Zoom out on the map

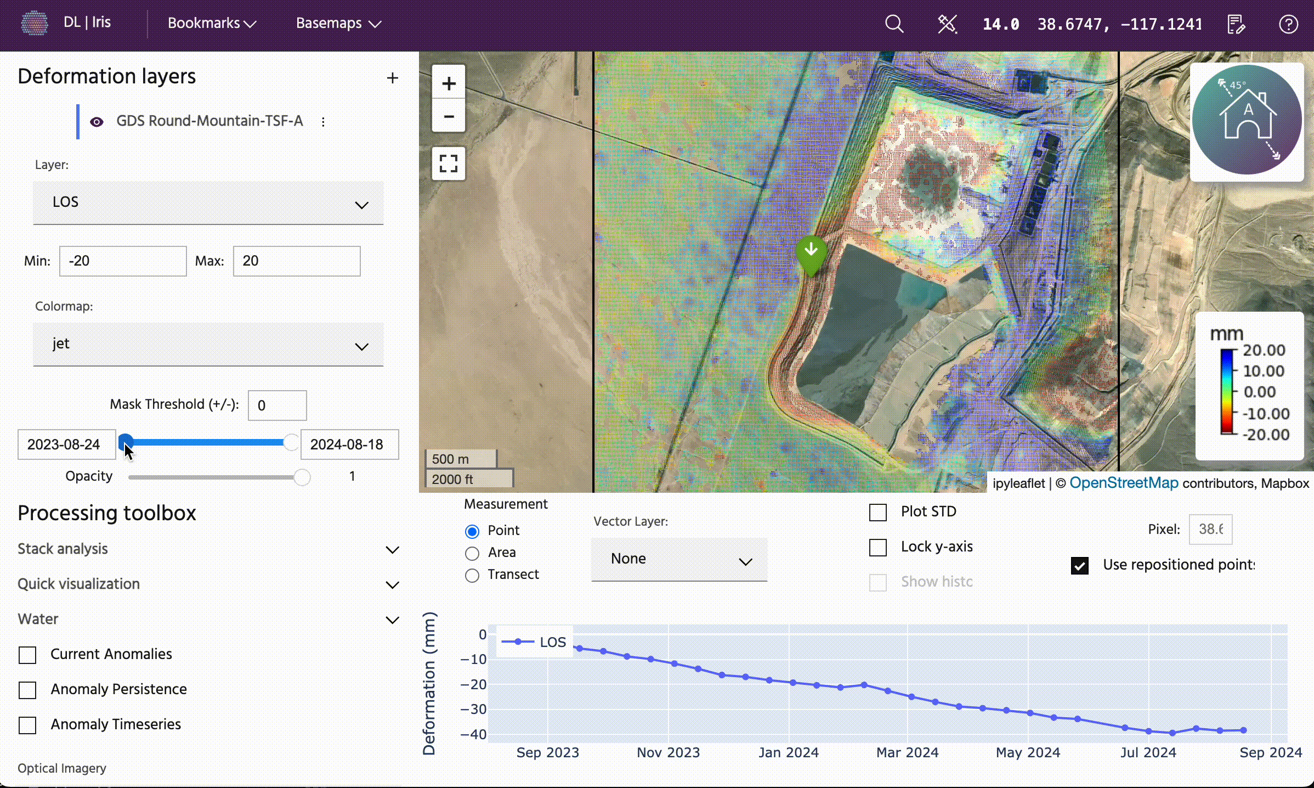(449, 116)
